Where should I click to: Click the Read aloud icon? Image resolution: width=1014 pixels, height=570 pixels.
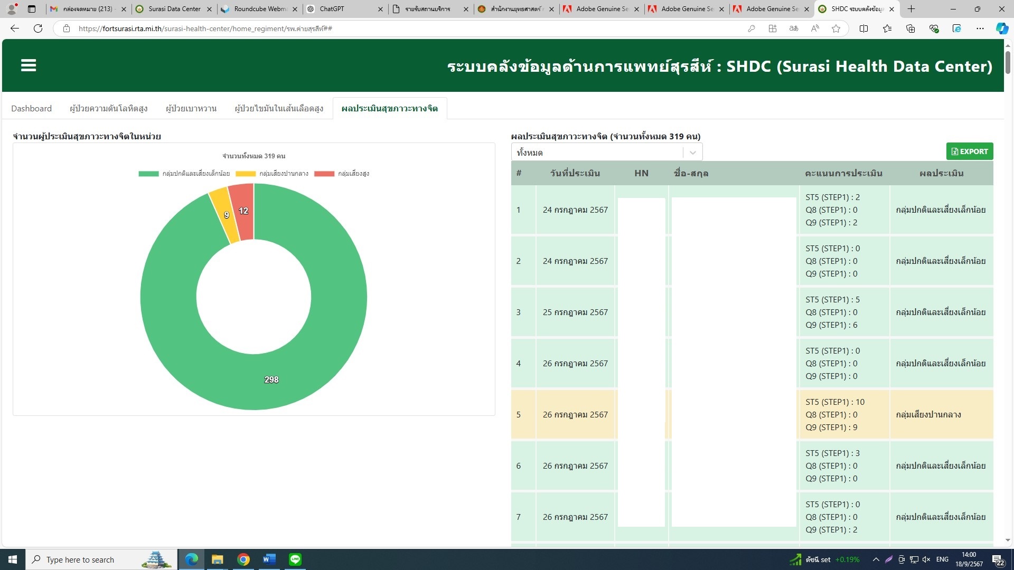click(815, 28)
